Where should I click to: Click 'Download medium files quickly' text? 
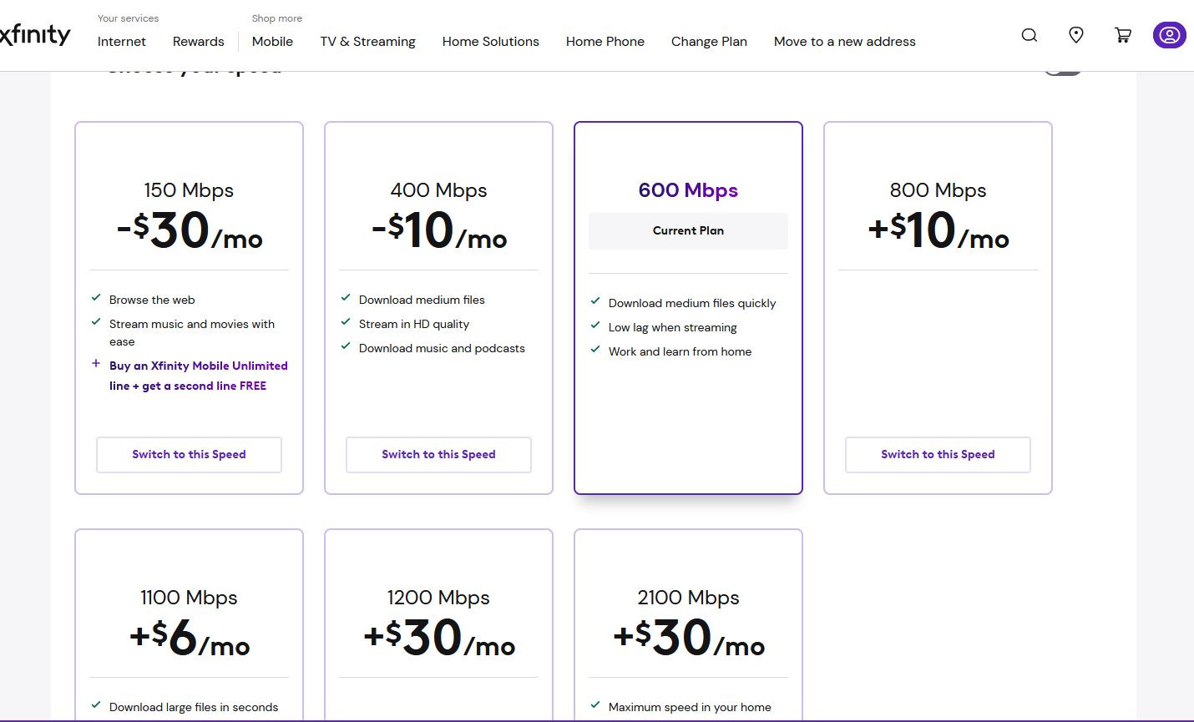coord(692,303)
